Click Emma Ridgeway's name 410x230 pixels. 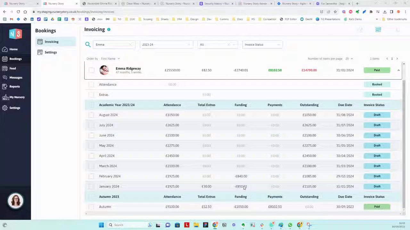(x=128, y=68)
